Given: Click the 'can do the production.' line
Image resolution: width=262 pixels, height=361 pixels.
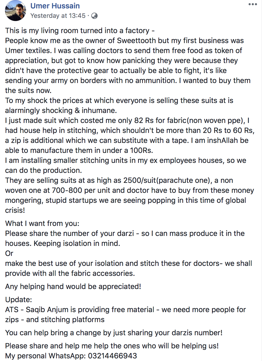Looking at the screenshot, I should point(43,170).
